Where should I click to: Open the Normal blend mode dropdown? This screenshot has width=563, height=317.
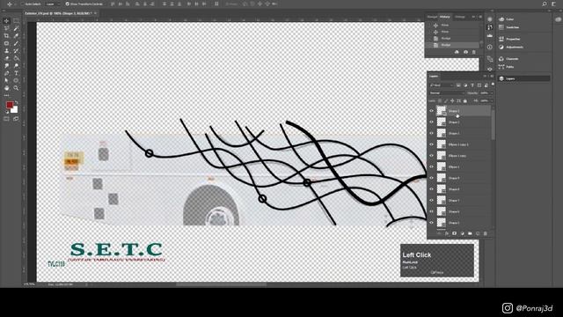coord(447,93)
